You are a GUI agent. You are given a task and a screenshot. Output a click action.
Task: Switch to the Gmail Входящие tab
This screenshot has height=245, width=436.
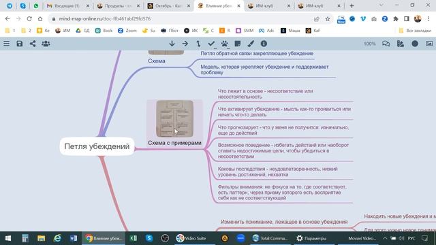[68, 6]
